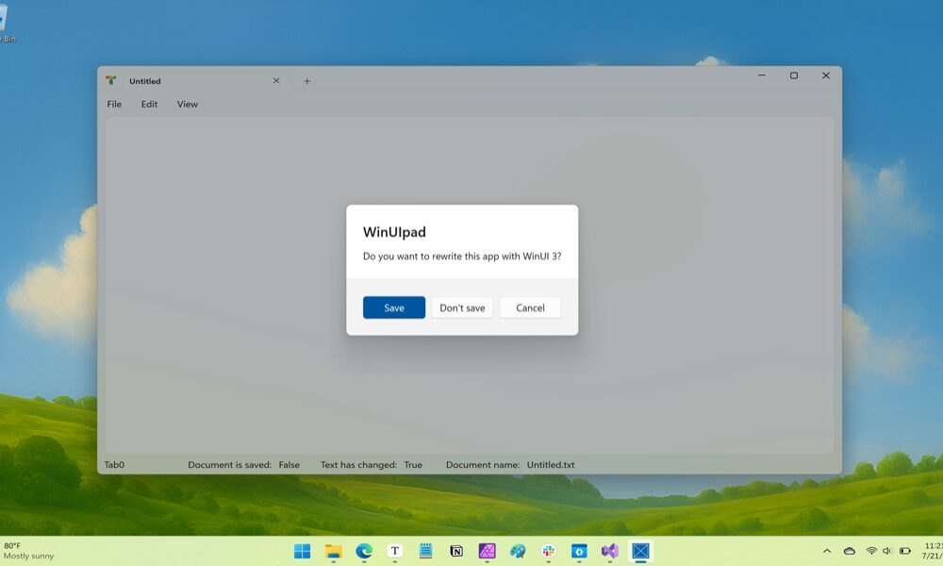943x566 pixels.
Task: Open the clock and date flyout
Action: click(x=933, y=550)
